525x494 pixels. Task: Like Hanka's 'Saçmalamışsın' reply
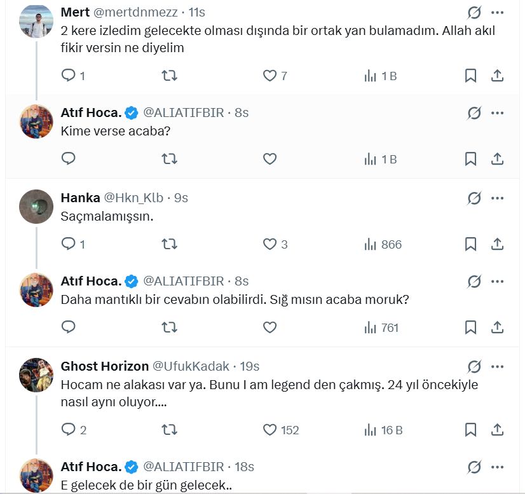(269, 244)
